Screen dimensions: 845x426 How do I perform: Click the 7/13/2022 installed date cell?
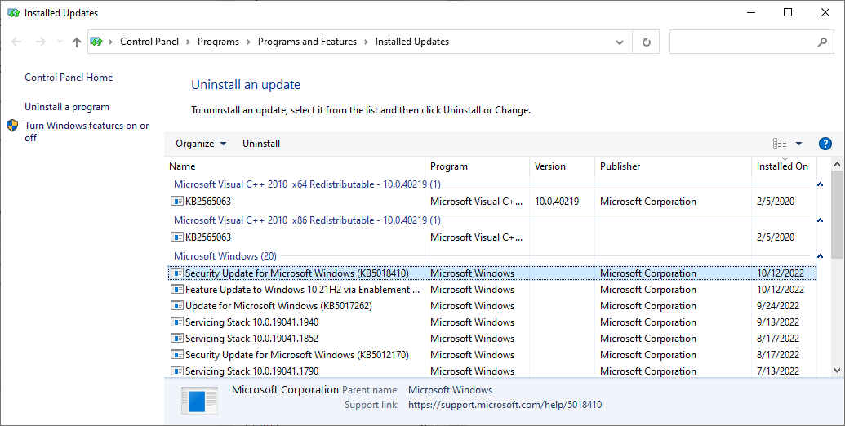pos(777,371)
